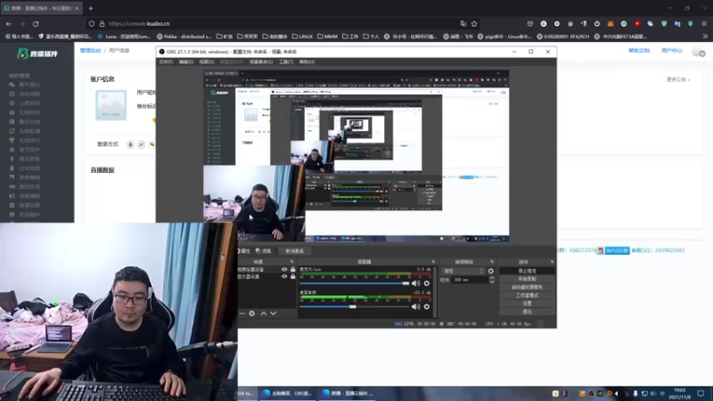Toggle 工作室模式 in OBS controls

pyautogui.click(x=527, y=295)
